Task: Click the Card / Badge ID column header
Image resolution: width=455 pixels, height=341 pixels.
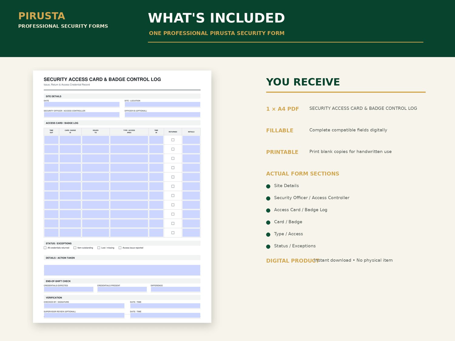Action: coord(70,132)
